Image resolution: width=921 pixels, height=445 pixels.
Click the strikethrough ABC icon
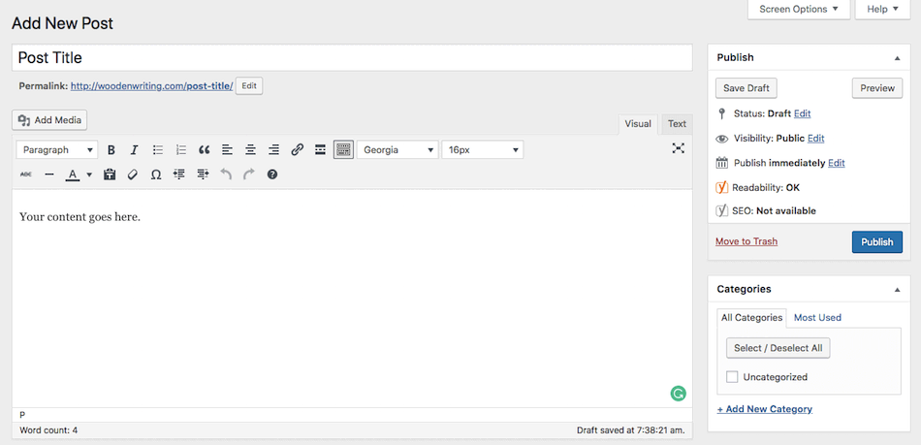pos(26,175)
